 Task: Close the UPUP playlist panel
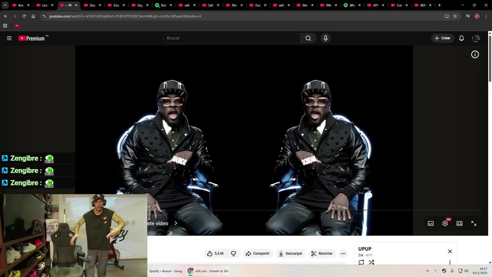450,252
